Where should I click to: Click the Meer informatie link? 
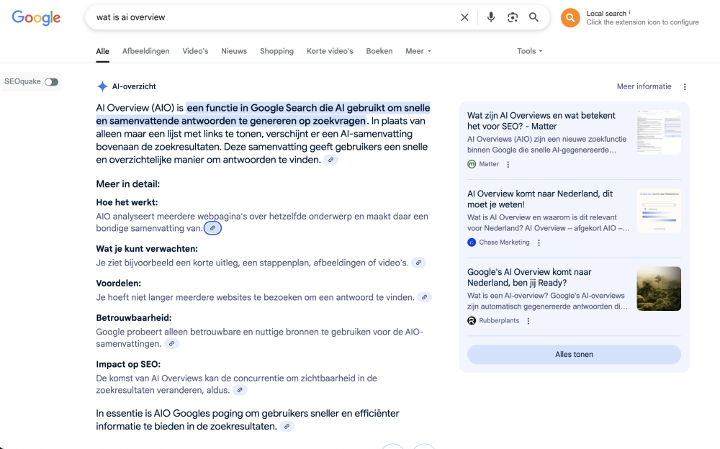click(644, 86)
